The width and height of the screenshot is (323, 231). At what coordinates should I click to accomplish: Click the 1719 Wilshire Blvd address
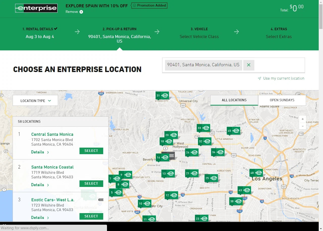point(48,173)
